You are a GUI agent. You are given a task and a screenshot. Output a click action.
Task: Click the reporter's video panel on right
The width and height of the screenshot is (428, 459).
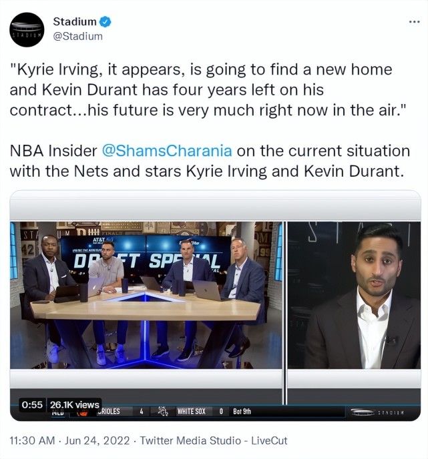[354, 295]
